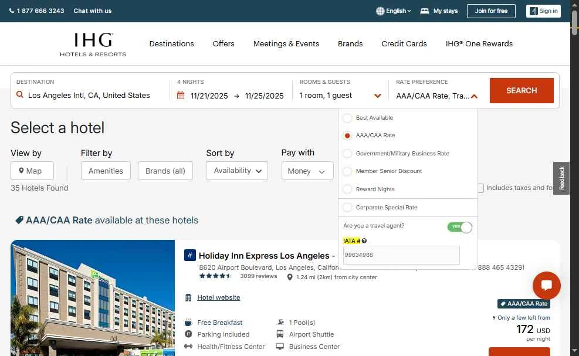The height and width of the screenshot is (356, 579).
Task: Open the Pay with Money dropdown
Action: tap(307, 171)
